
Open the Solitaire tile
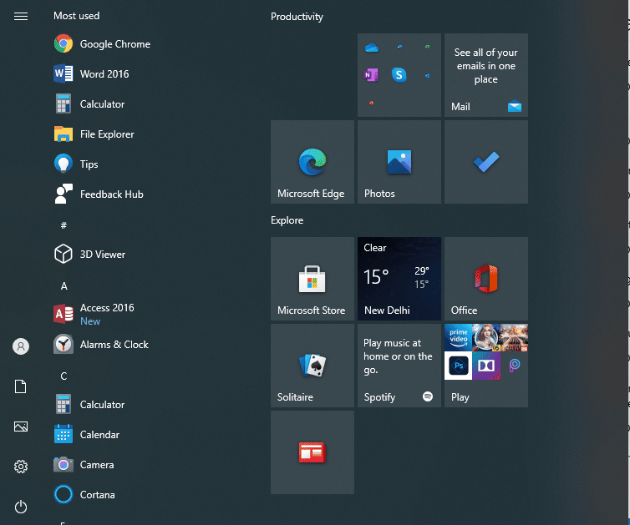[312, 366]
